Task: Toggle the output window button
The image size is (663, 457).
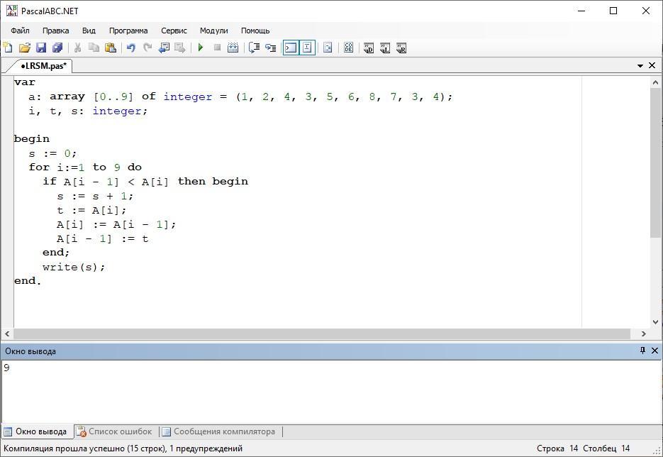Action: tap(291, 48)
